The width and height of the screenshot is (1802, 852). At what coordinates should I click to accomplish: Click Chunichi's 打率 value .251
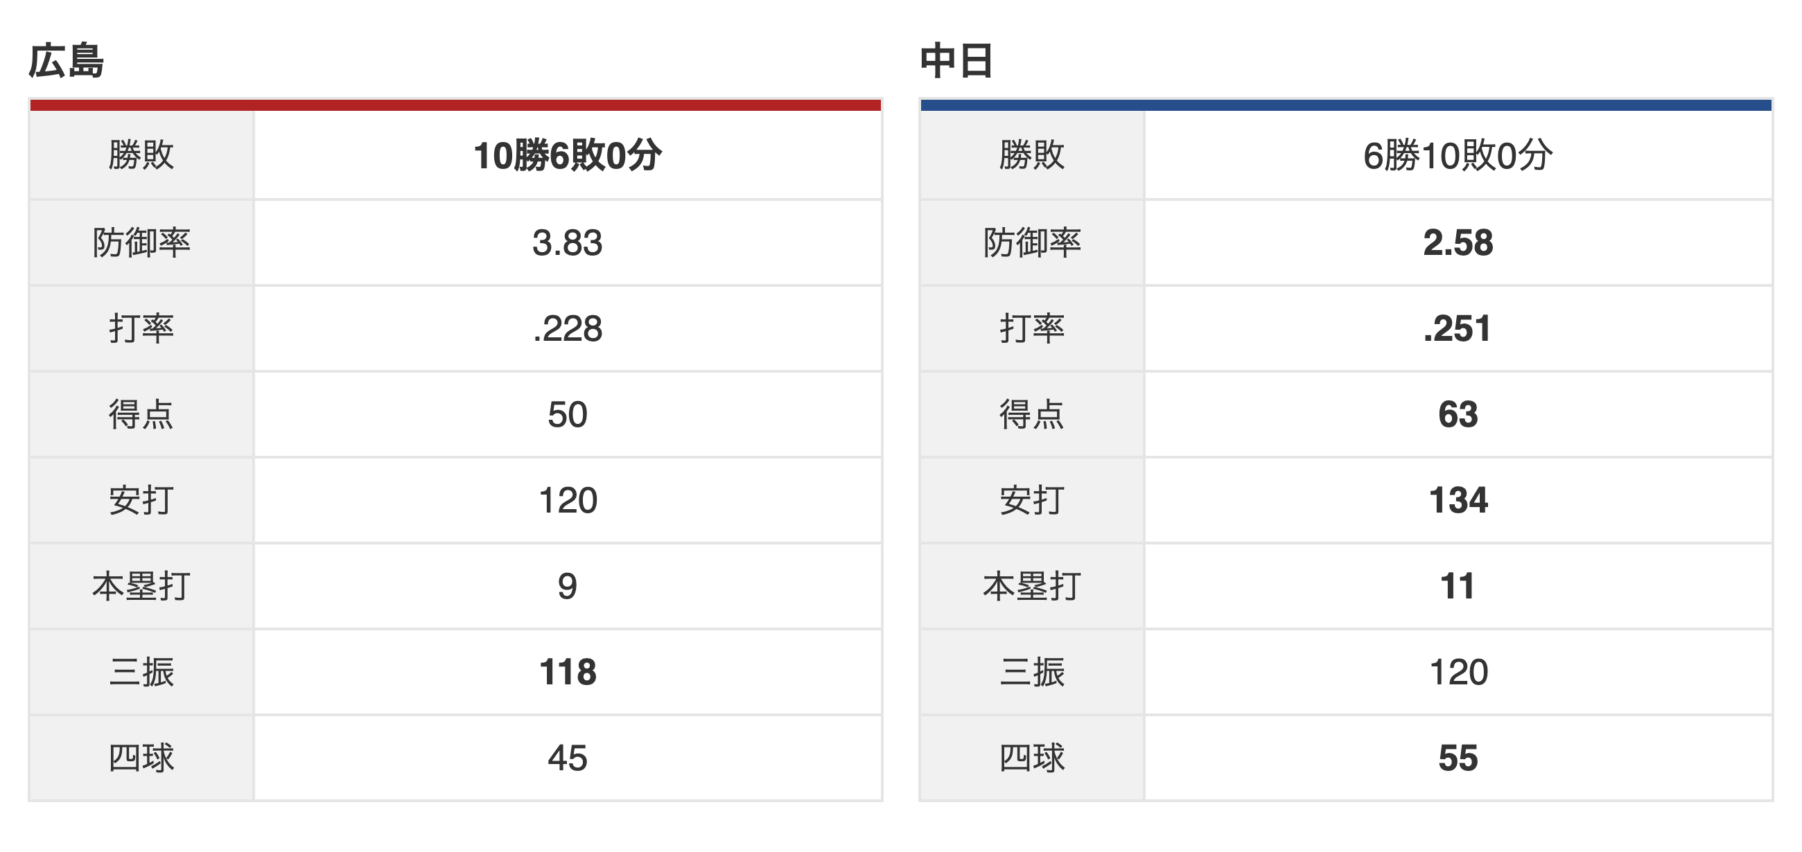tap(1458, 329)
